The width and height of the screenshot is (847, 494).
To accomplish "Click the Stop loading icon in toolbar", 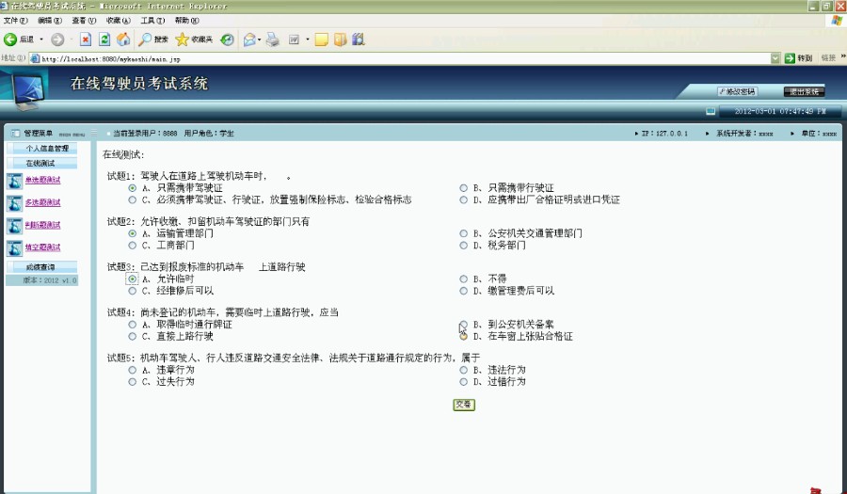I will [x=86, y=40].
